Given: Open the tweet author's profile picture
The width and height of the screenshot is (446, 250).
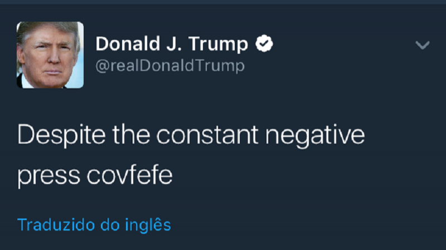Looking at the screenshot, I should pyautogui.click(x=50, y=55).
